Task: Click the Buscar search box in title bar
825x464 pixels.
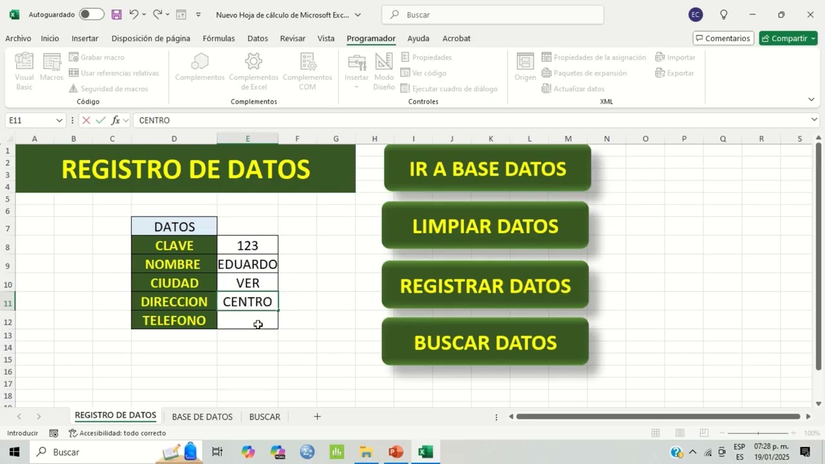Action: (x=492, y=15)
